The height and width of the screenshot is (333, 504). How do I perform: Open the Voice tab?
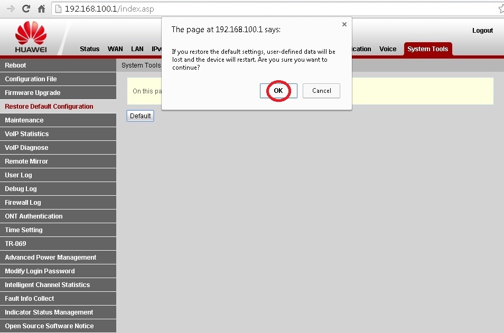coord(388,49)
